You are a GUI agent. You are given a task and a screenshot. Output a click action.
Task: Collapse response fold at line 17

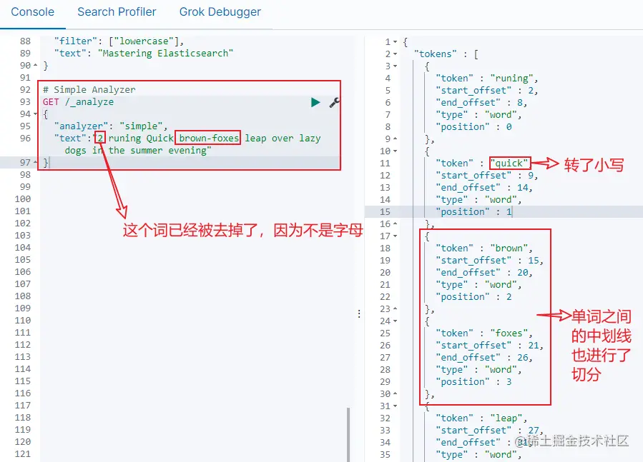pos(395,236)
